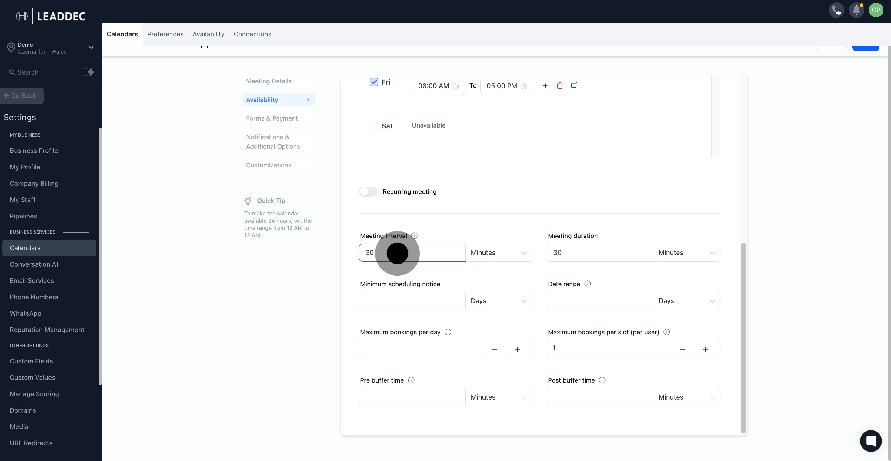Open Custom Fields settings
This screenshot has width=891, height=461.
pos(31,361)
